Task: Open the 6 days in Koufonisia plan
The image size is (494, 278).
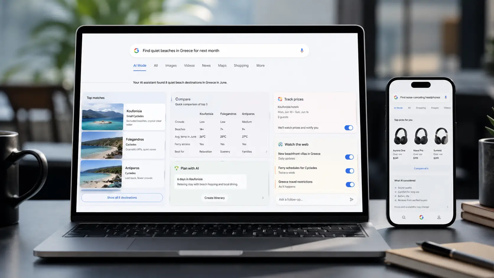Action: [210, 181]
